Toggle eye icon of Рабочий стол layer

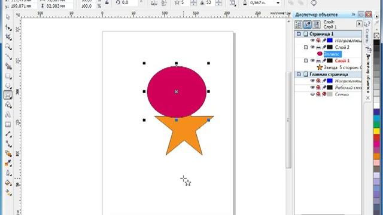point(312,87)
